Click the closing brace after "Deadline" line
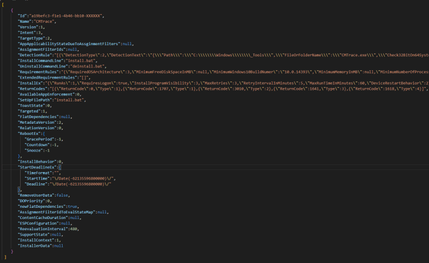The width and height of the screenshot is (429, 263). point(20,189)
